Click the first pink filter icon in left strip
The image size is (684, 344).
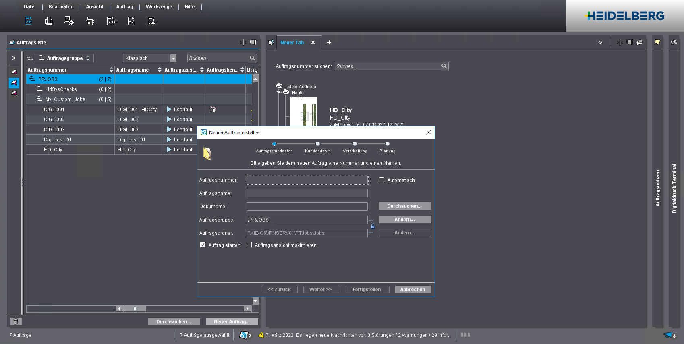[x=14, y=72]
